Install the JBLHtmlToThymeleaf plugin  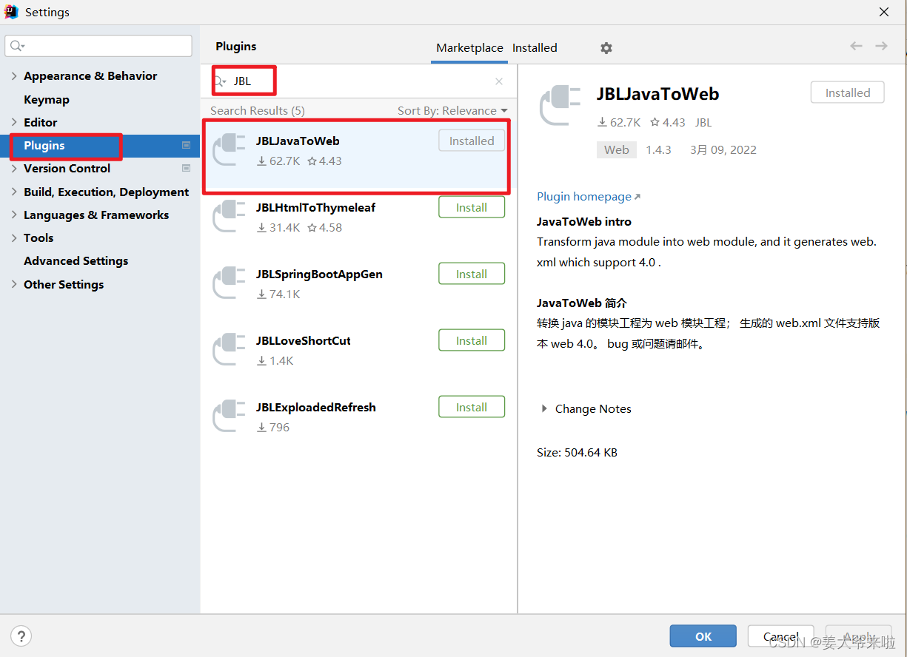[x=472, y=207]
